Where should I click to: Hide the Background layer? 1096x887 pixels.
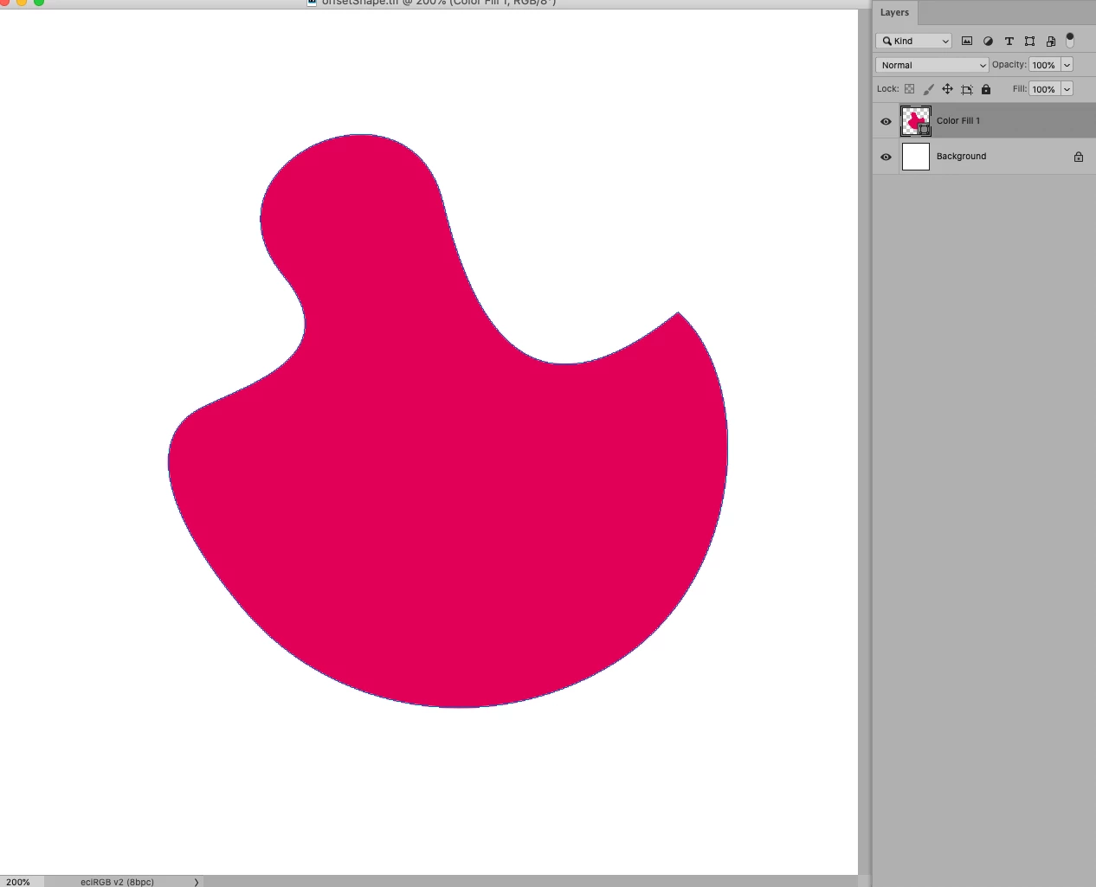886,157
